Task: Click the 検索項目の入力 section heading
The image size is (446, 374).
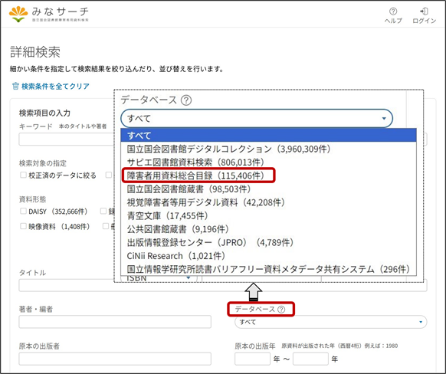Action: 44,113
